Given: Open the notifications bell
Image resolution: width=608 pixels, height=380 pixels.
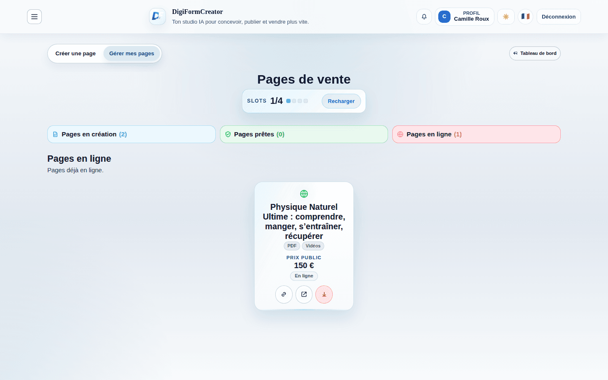Looking at the screenshot, I should 424,17.
